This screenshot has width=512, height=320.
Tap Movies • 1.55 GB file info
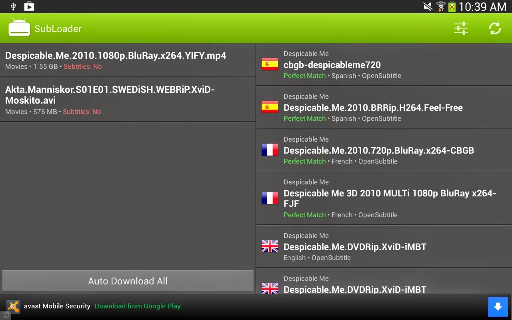pos(32,66)
